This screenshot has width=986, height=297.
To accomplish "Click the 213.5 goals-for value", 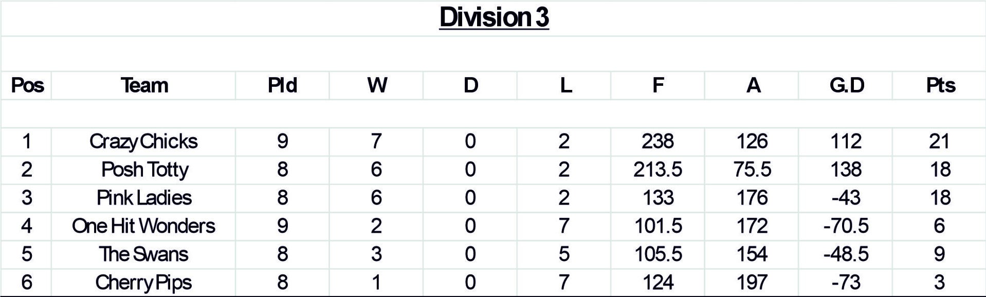I will pyautogui.click(x=658, y=170).
